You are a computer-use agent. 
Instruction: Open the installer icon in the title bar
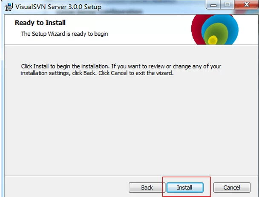(x=9, y=7)
